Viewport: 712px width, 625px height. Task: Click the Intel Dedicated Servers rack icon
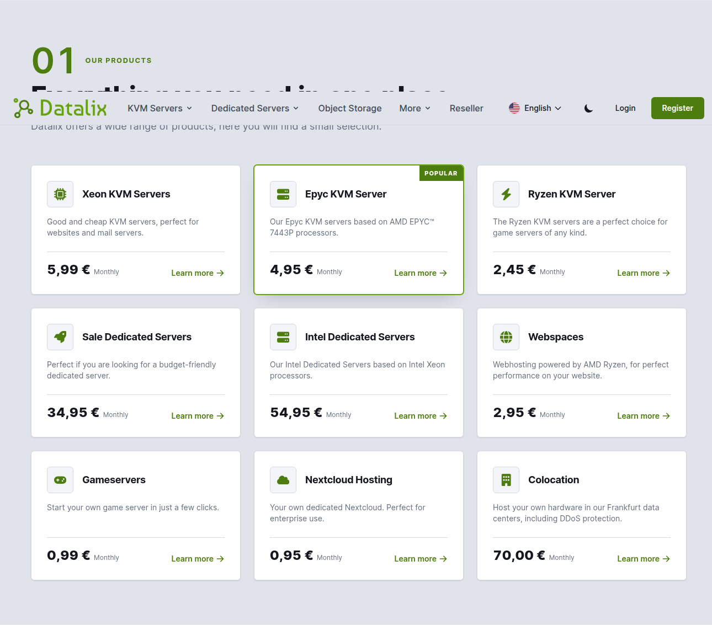click(x=283, y=337)
